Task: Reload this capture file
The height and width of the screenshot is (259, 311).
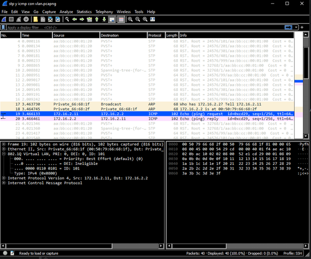Action: [58, 19]
